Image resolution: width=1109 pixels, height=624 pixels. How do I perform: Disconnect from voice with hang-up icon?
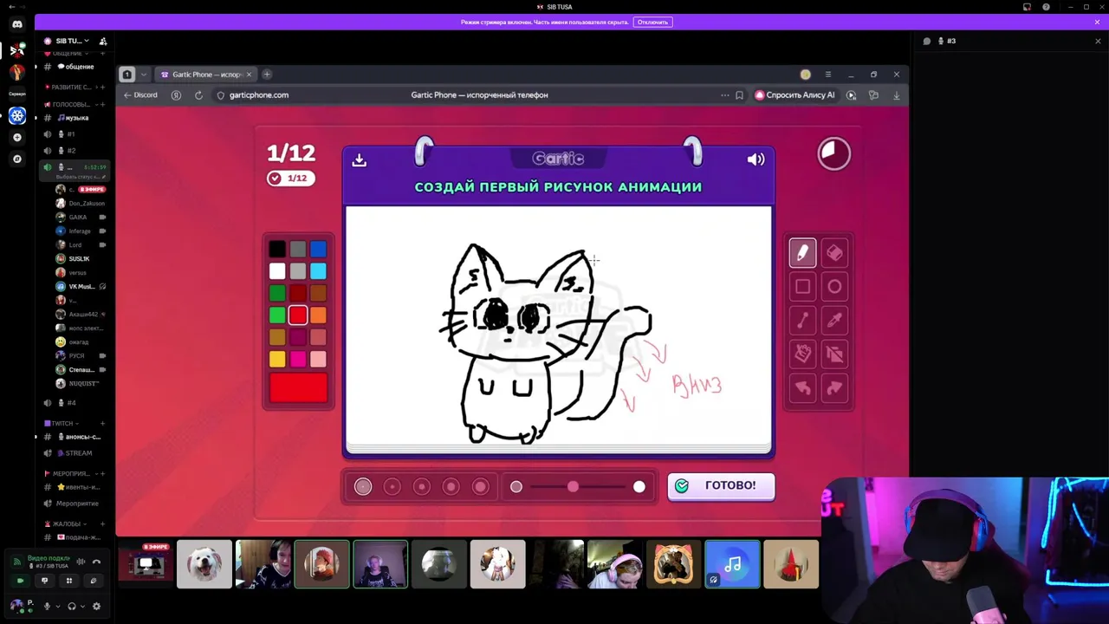[96, 562]
